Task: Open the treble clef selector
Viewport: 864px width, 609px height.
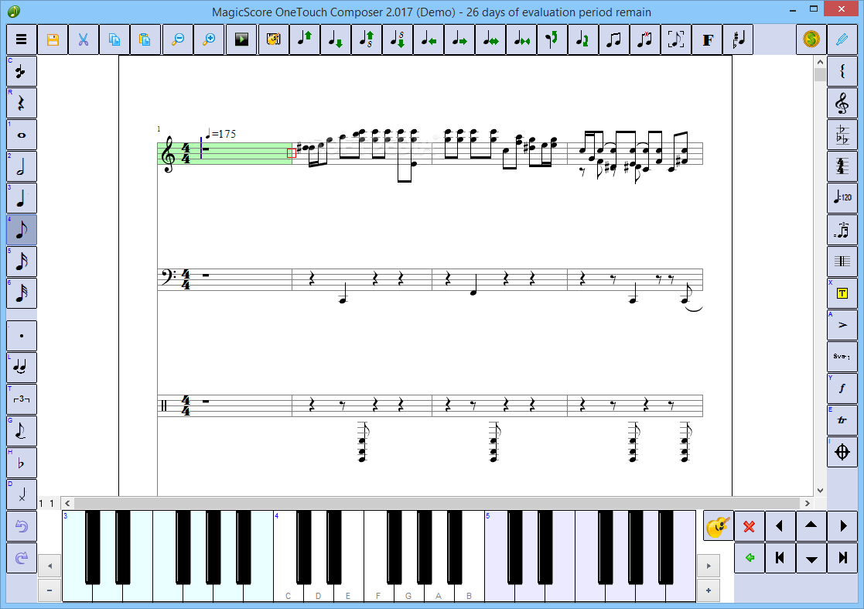Action: [x=842, y=103]
